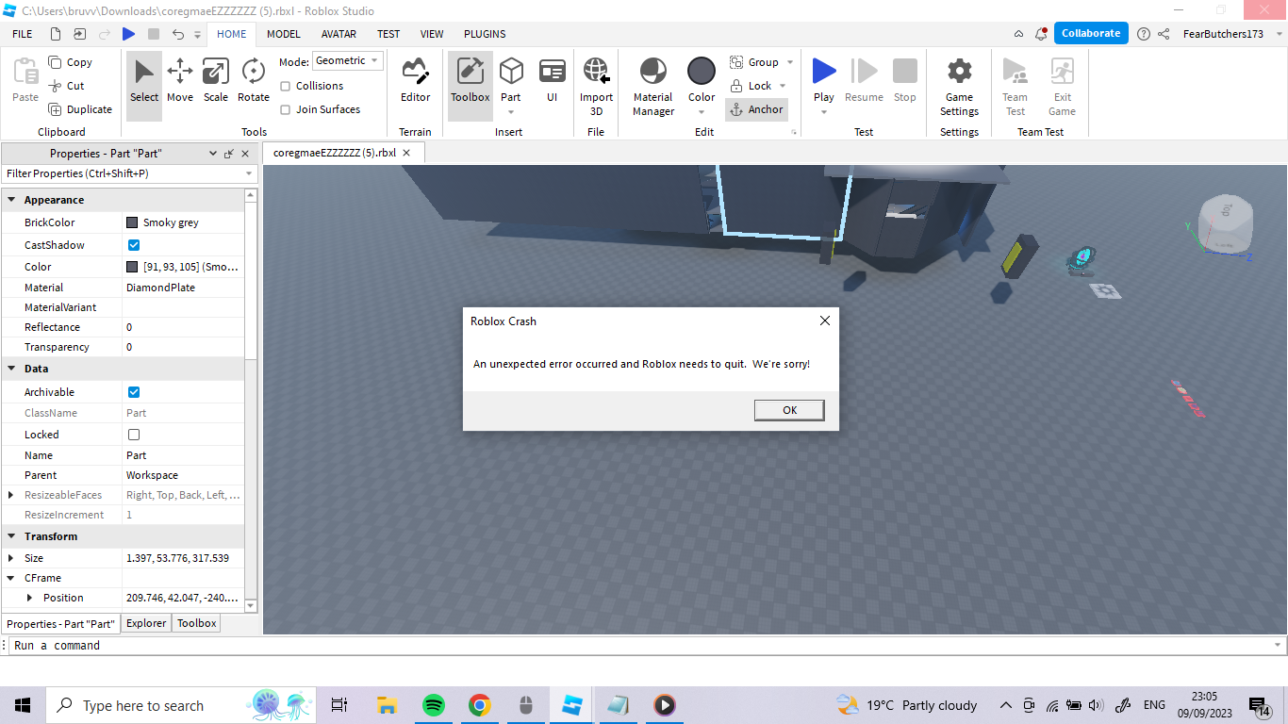The height and width of the screenshot is (724, 1288).
Task: Click the Collaborate button
Action: [x=1091, y=33]
